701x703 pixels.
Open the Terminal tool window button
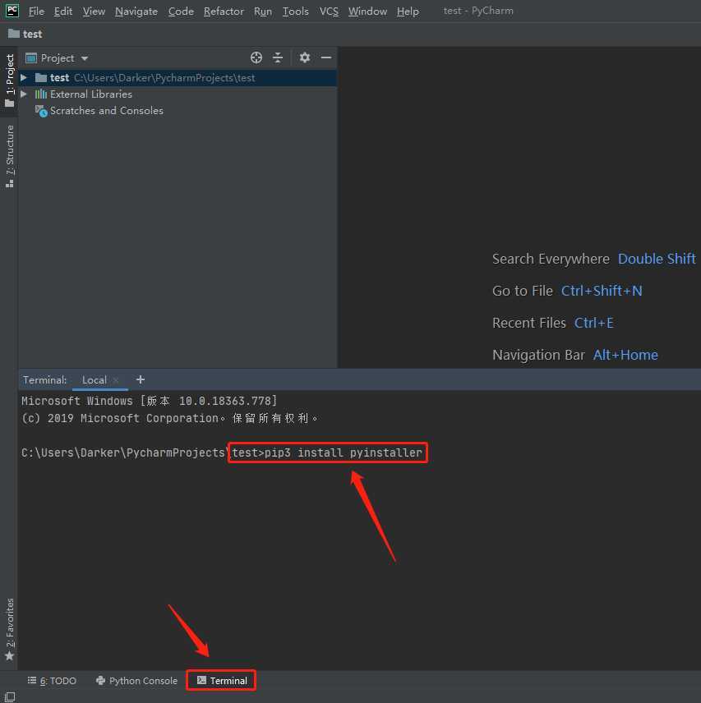point(222,681)
